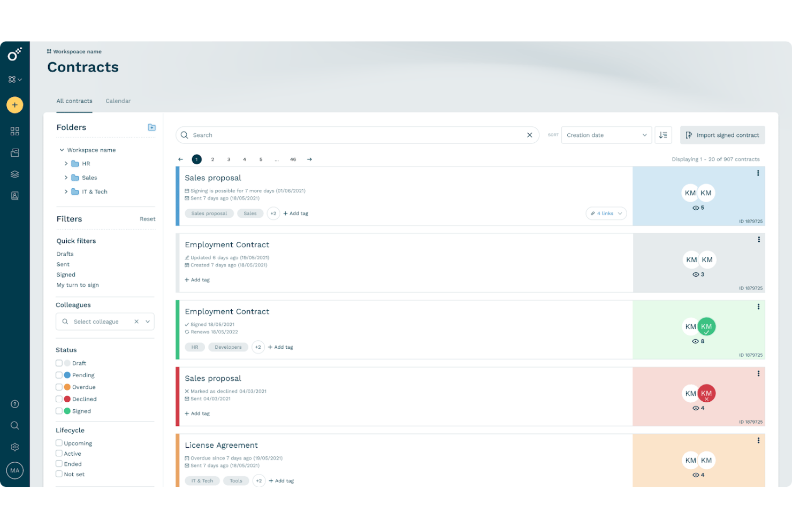Image resolution: width=792 pixels, height=528 pixels.
Task: Show +2 more tags on first Sales proposal
Action: [273, 213]
